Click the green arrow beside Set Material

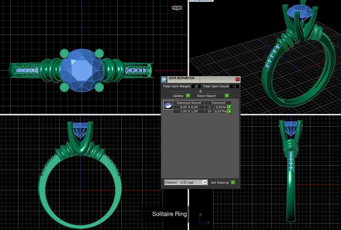(x=233, y=183)
